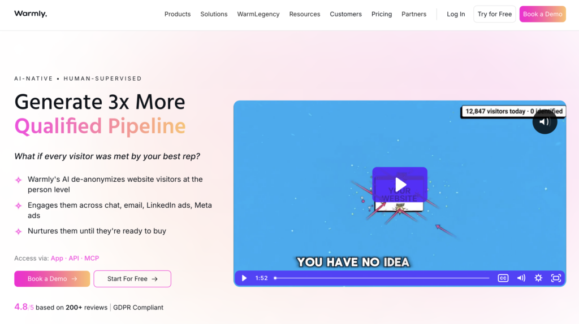Click the Try for Free button
The width and height of the screenshot is (579, 324).
point(494,14)
